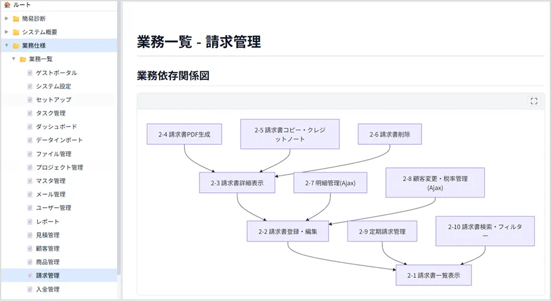Click the page icon beside 商品管理
551x301 pixels.
pos(30,262)
